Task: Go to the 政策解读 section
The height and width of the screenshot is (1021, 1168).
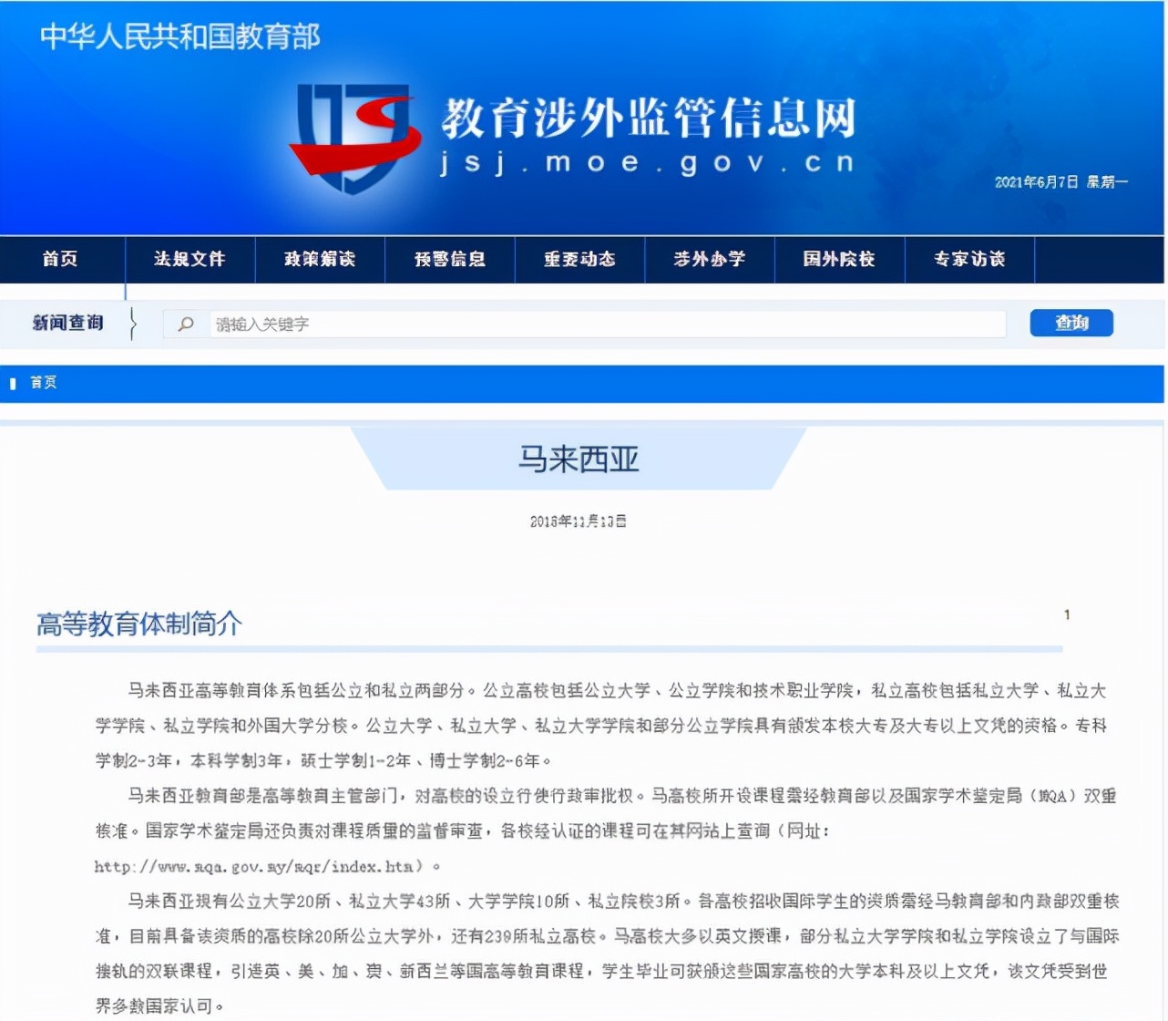Action: [x=320, y=259]
